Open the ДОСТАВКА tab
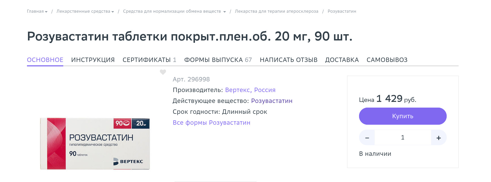This screenshot has height=182, width=491. click(342, 60)
